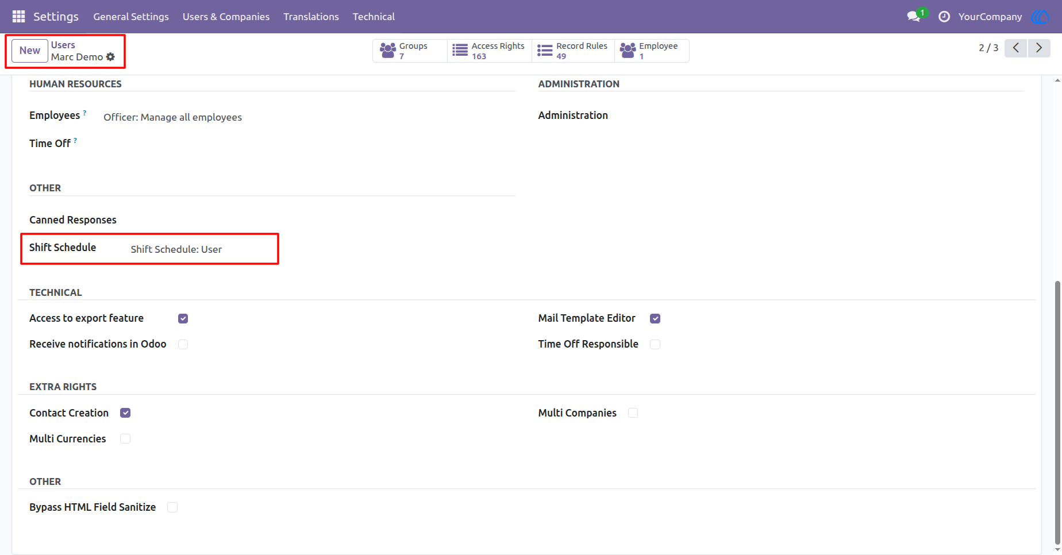Open the Employee stat button
This screenshot has width=1062, height=555.
point(652,51)
